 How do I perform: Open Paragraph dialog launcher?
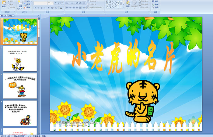point(103,12)
